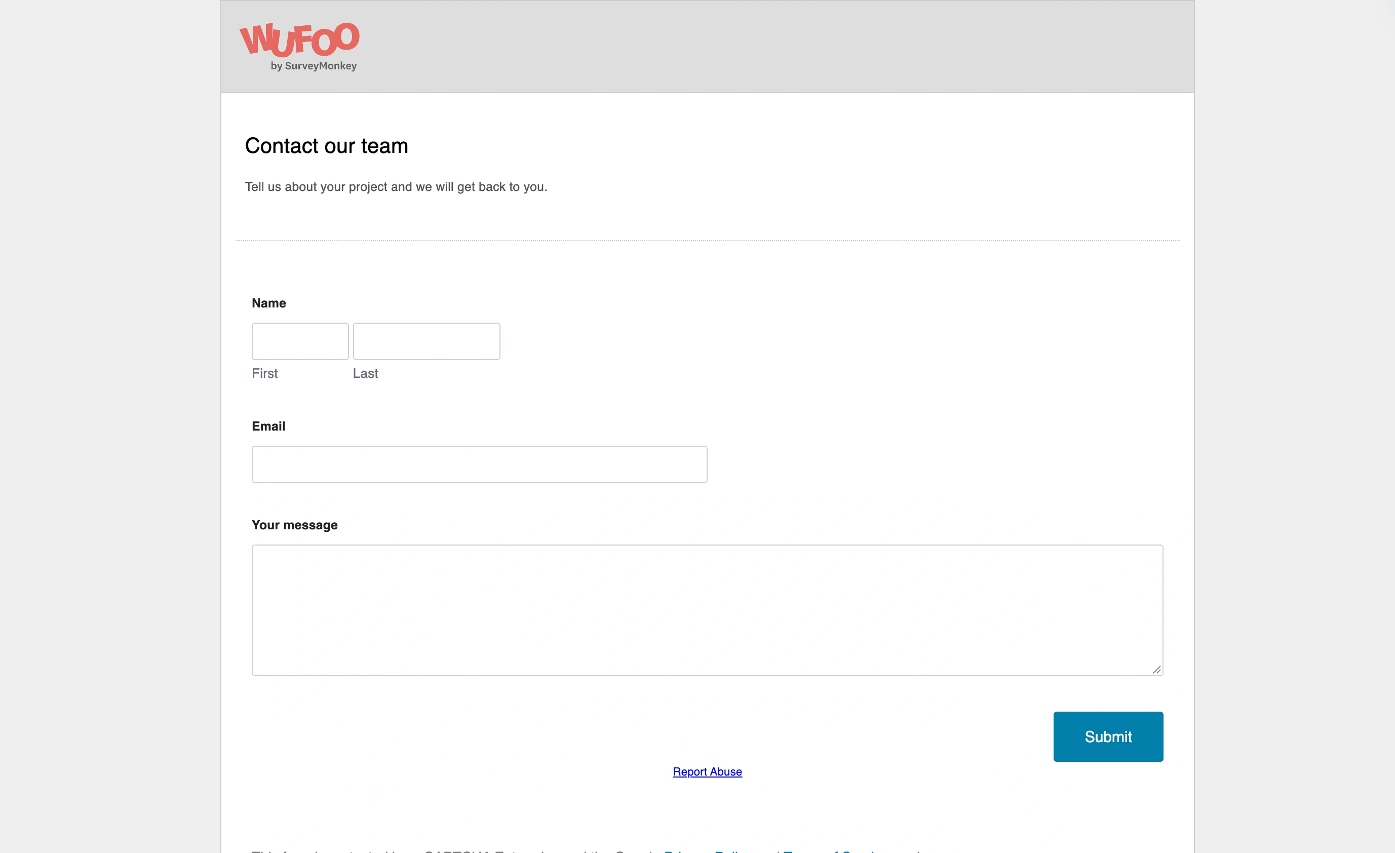Screen dimensions: 1395x853
Task: Click the "Last" sublabel under name field
Action: coord(365,374)
